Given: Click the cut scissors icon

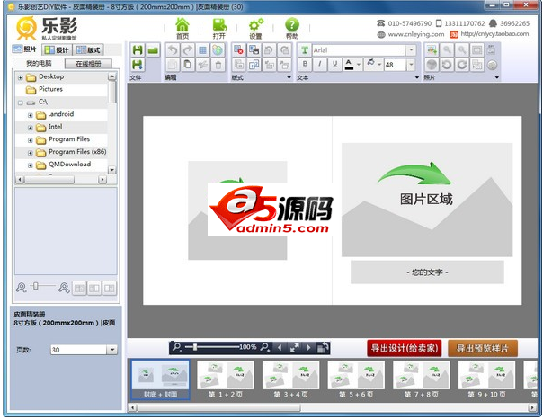Looking at the screenshot, I should (x=202, y=65).
